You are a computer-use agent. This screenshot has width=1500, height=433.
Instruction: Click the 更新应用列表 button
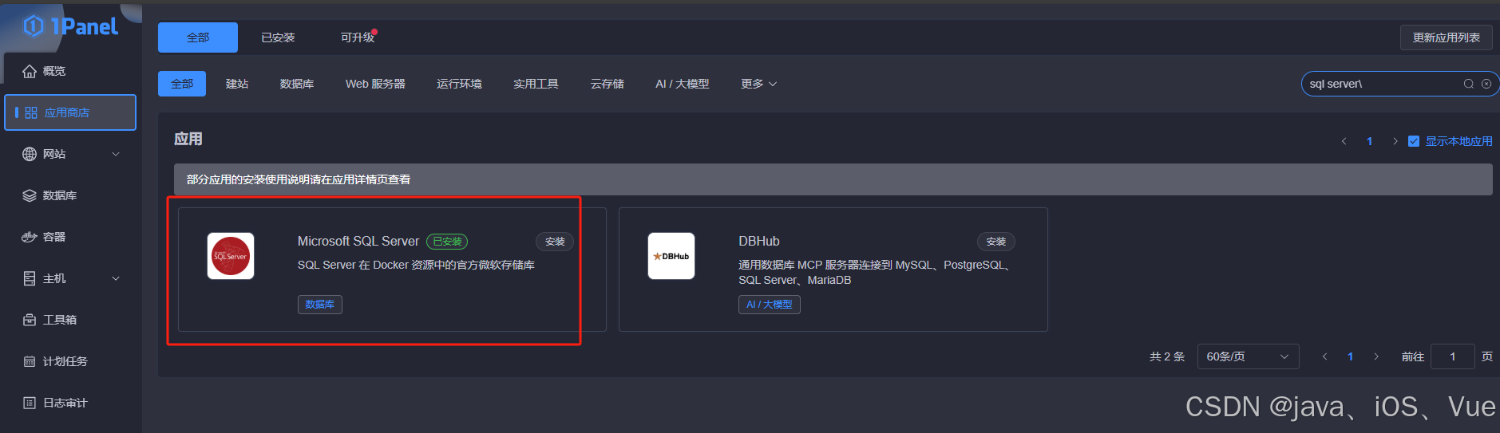(1446, 37)
